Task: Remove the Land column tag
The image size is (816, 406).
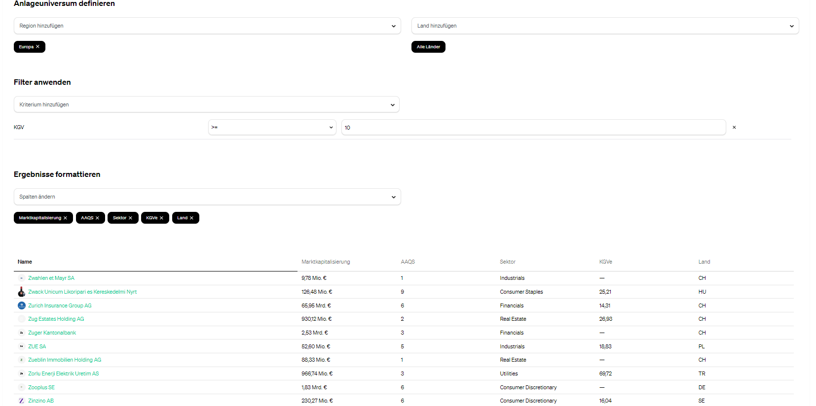Action: tap(191, 218)
